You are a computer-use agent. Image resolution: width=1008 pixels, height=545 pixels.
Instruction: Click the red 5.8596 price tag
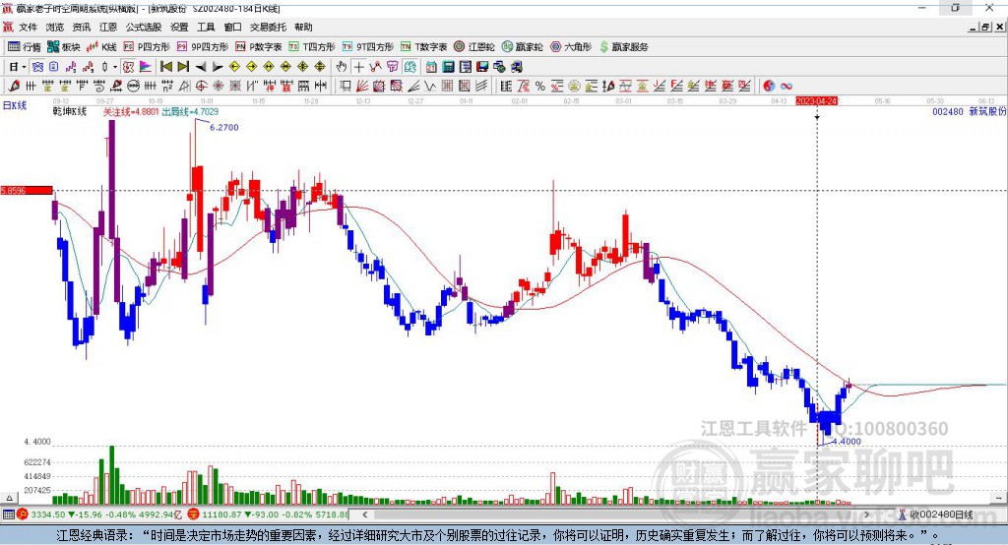27,190
